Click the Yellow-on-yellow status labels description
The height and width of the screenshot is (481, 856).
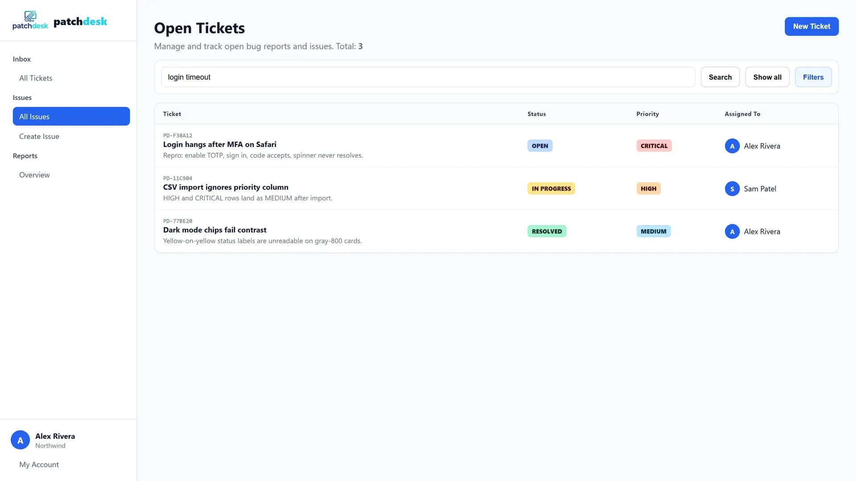click(262, 241)
